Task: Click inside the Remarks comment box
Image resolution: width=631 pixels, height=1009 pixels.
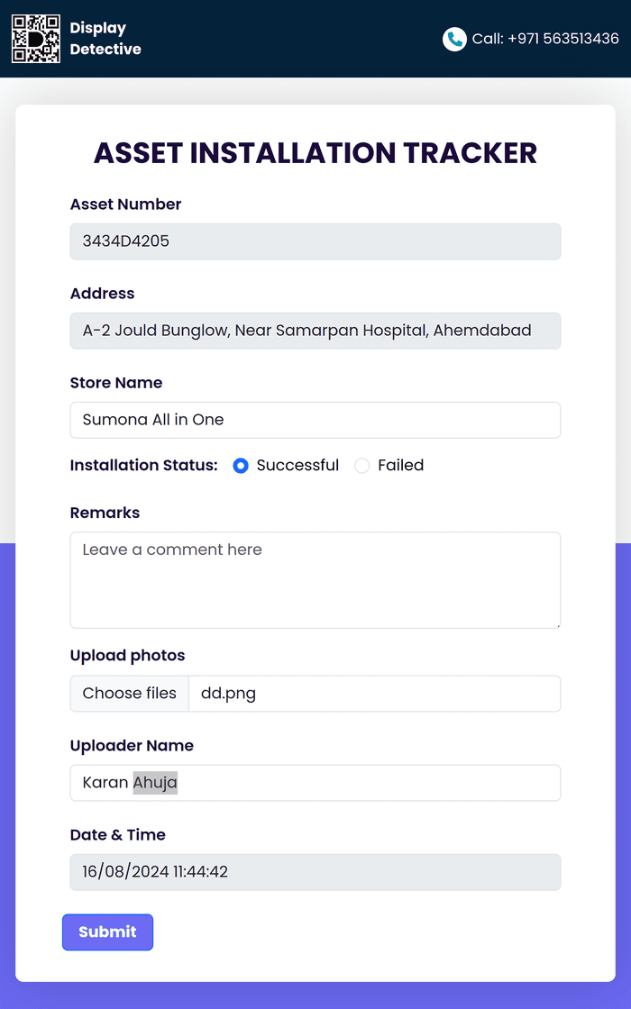Action: click(315, 580)
